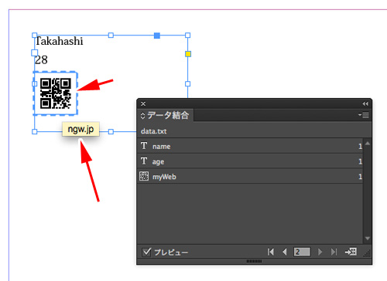Go to next record arrow
Viewport: 387px width, 281px height.
[320, 252]
